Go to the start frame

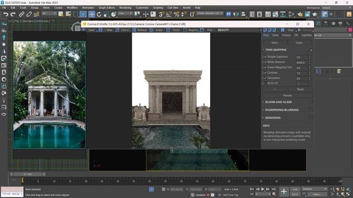252,189
